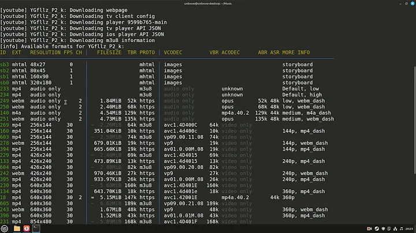Click the RESOLUTION column header

[x=46, y=52]
